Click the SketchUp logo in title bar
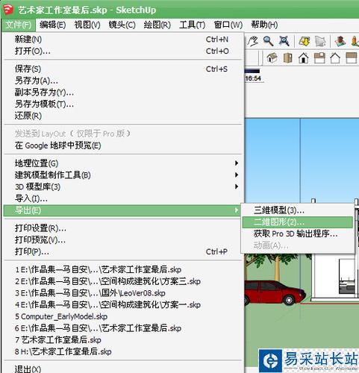The image size is (359, 373). 8,10
